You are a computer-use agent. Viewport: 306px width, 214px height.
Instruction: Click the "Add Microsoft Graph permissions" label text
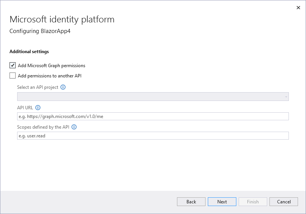[x=51, y=66]
